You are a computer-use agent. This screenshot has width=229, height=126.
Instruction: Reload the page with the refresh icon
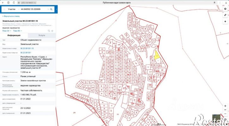pyautogui.click(x=14, y=3)
